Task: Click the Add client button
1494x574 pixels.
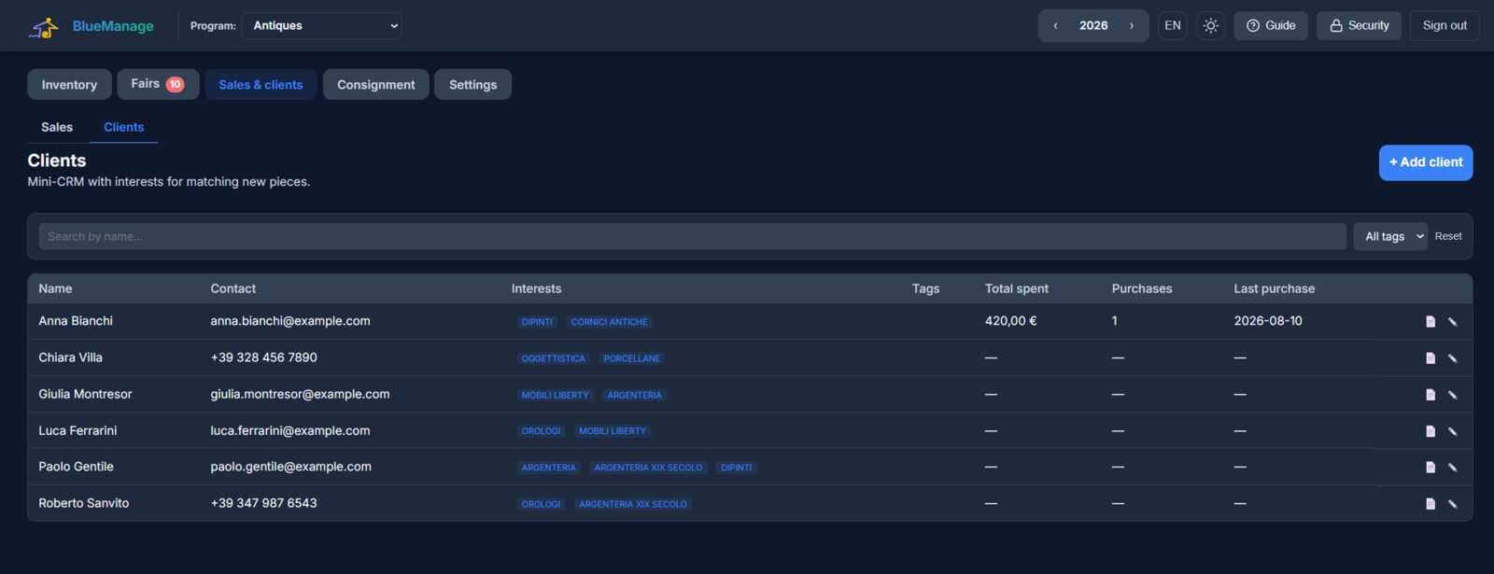Action: pos(1426,162)
